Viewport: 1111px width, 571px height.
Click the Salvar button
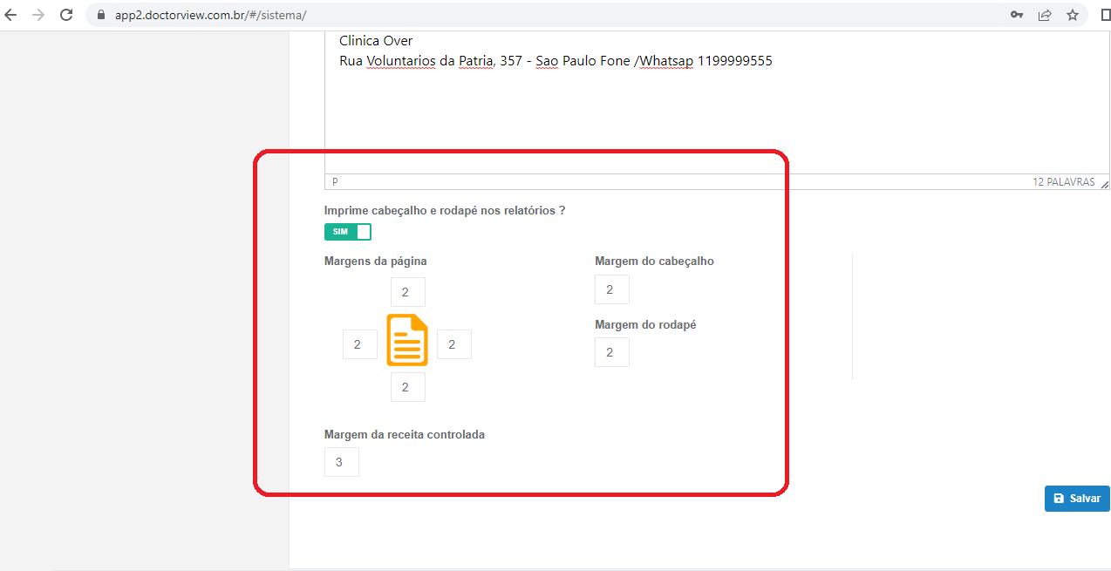[x=1077, y=498]
